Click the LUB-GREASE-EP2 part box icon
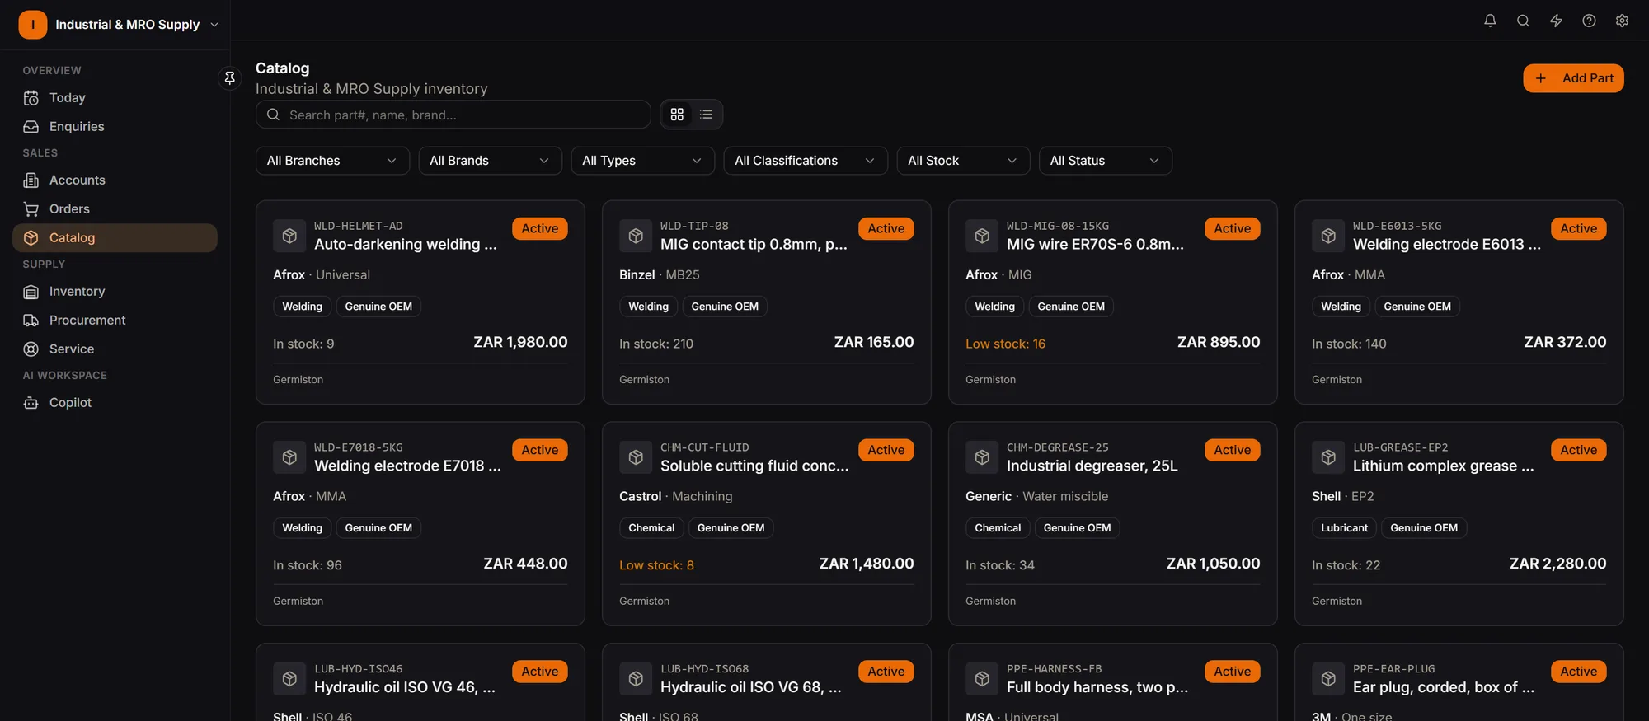Viewport: 1649px width, 721px height. pyautogui.click(x=1328, y=457)
